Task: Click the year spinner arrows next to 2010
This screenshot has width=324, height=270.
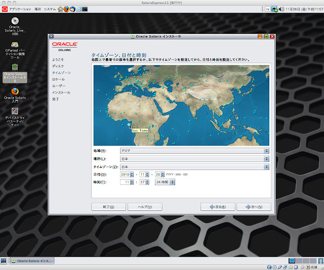Action: [132, 174]
